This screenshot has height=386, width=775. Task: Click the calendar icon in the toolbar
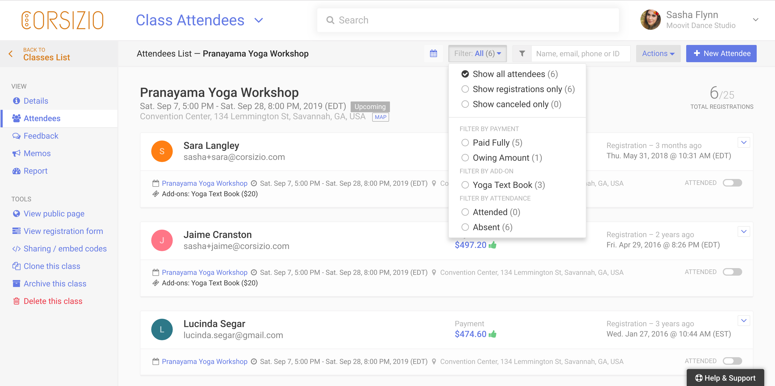(433, 54)
